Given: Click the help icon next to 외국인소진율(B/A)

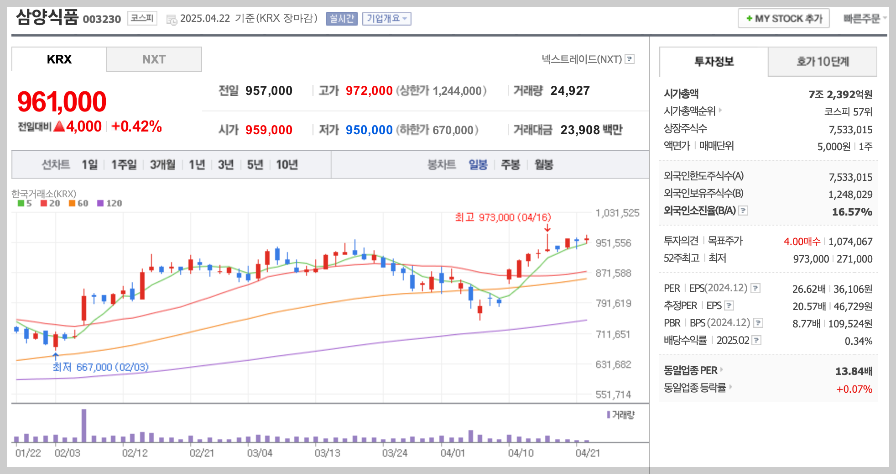Looking at the screenshot, I should (743, 211).
